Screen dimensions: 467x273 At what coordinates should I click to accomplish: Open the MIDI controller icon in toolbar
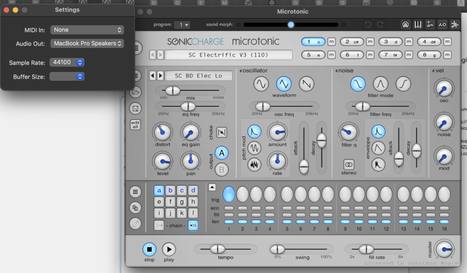(405, 25)
